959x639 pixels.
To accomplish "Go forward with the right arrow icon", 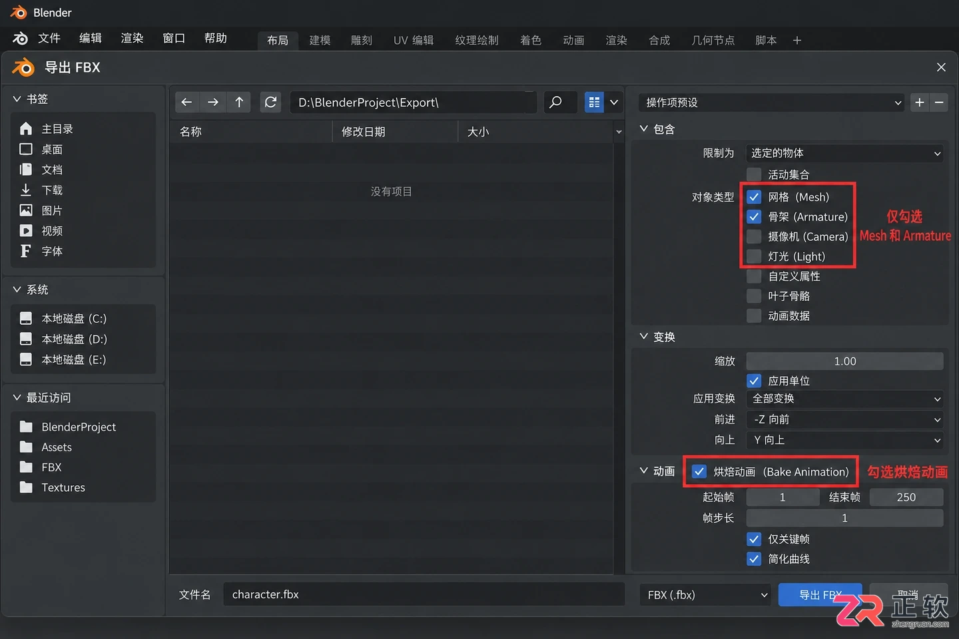I will click(x=213, y=103).
